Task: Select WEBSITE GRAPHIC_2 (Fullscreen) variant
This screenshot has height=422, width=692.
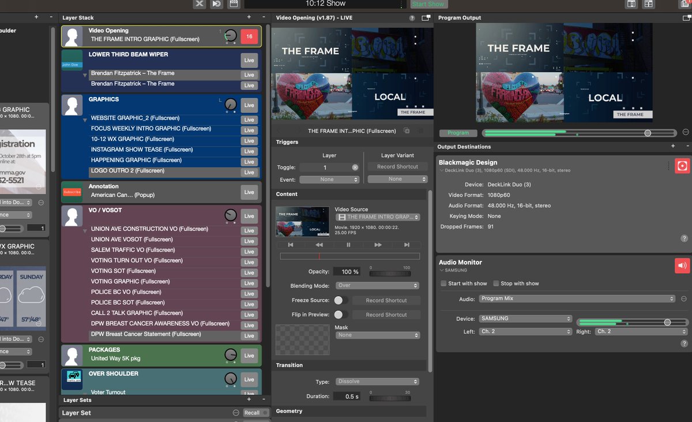Action: point(135,118)
